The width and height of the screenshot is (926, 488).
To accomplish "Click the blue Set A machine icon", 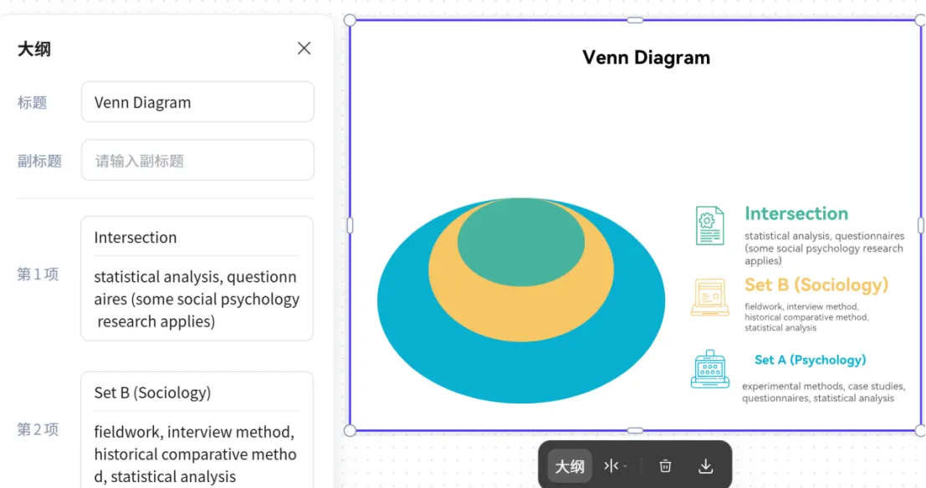I will pos(709,369).
